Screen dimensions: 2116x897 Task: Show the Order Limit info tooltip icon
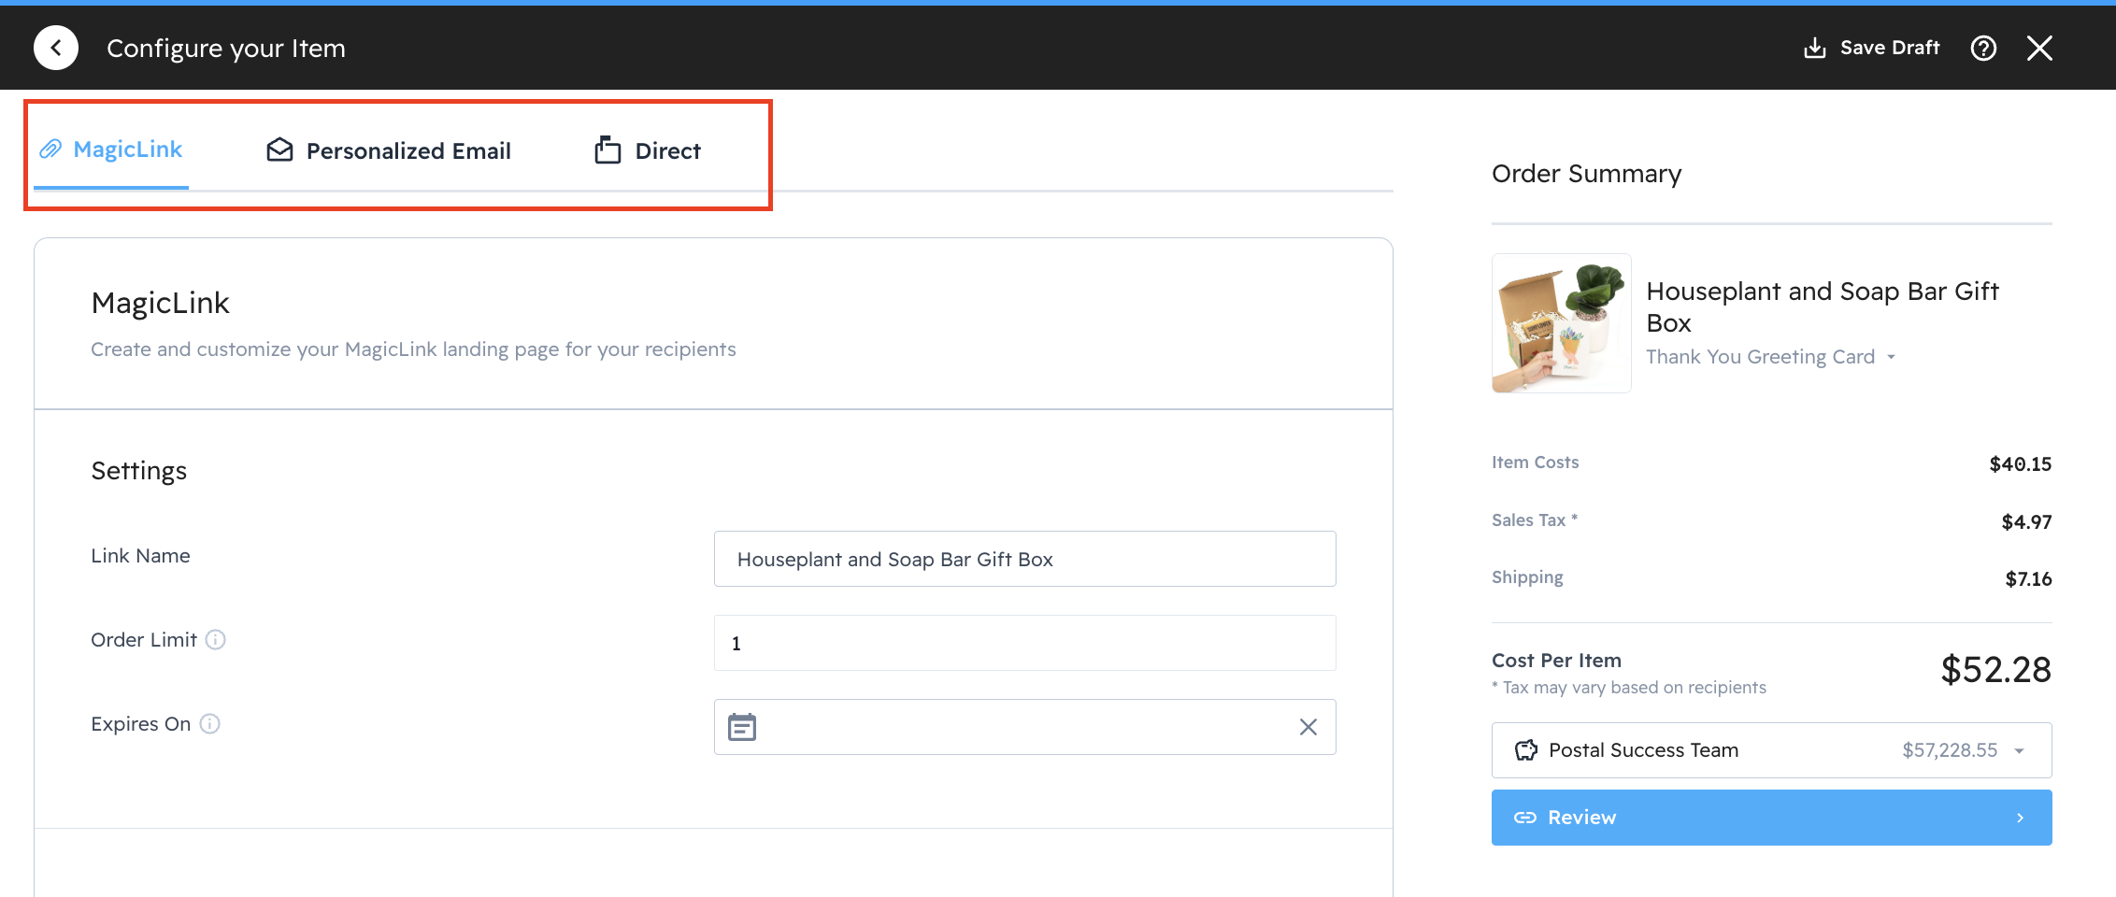[216, 640]
